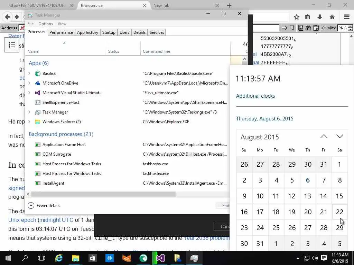Click the Go arrow next to Address field
The image size is (354, 265).
click(x=284, y=28)
